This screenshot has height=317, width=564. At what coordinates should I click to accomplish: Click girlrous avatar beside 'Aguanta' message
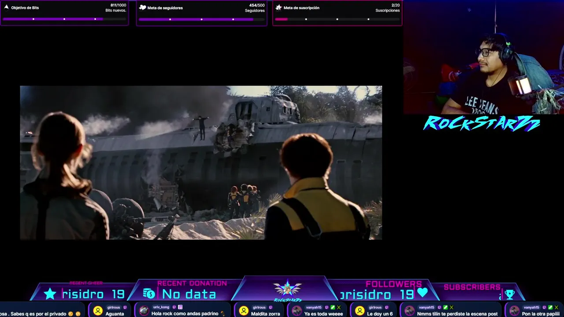(98, 310)
